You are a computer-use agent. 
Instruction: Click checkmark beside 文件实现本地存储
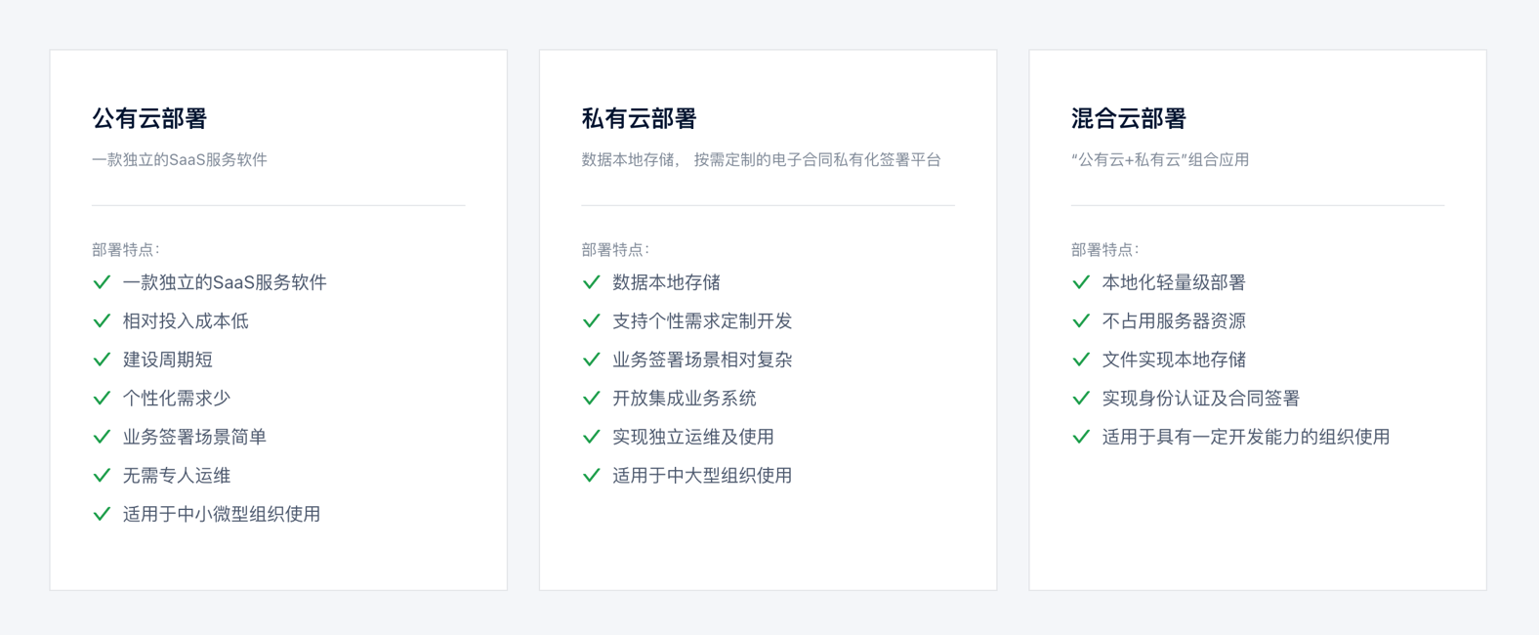tap(1081, 360)
